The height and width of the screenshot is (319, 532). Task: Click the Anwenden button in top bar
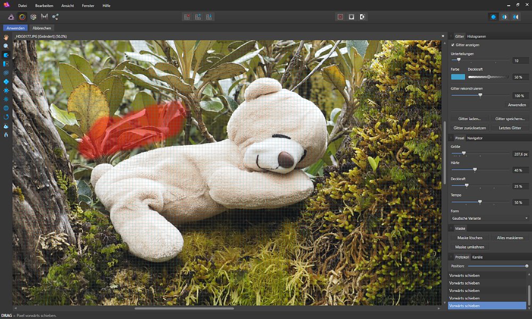point(15,28)
